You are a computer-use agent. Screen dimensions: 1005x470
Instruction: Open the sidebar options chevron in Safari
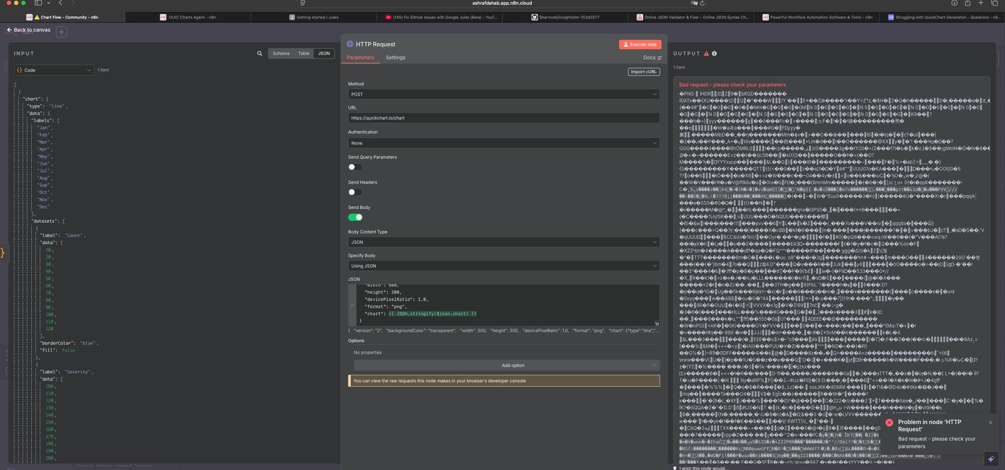tap(48, 3)
